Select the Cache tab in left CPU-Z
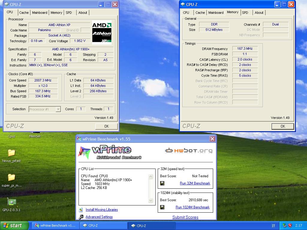This screenshot has height=230, width=307. coord(24,13)
